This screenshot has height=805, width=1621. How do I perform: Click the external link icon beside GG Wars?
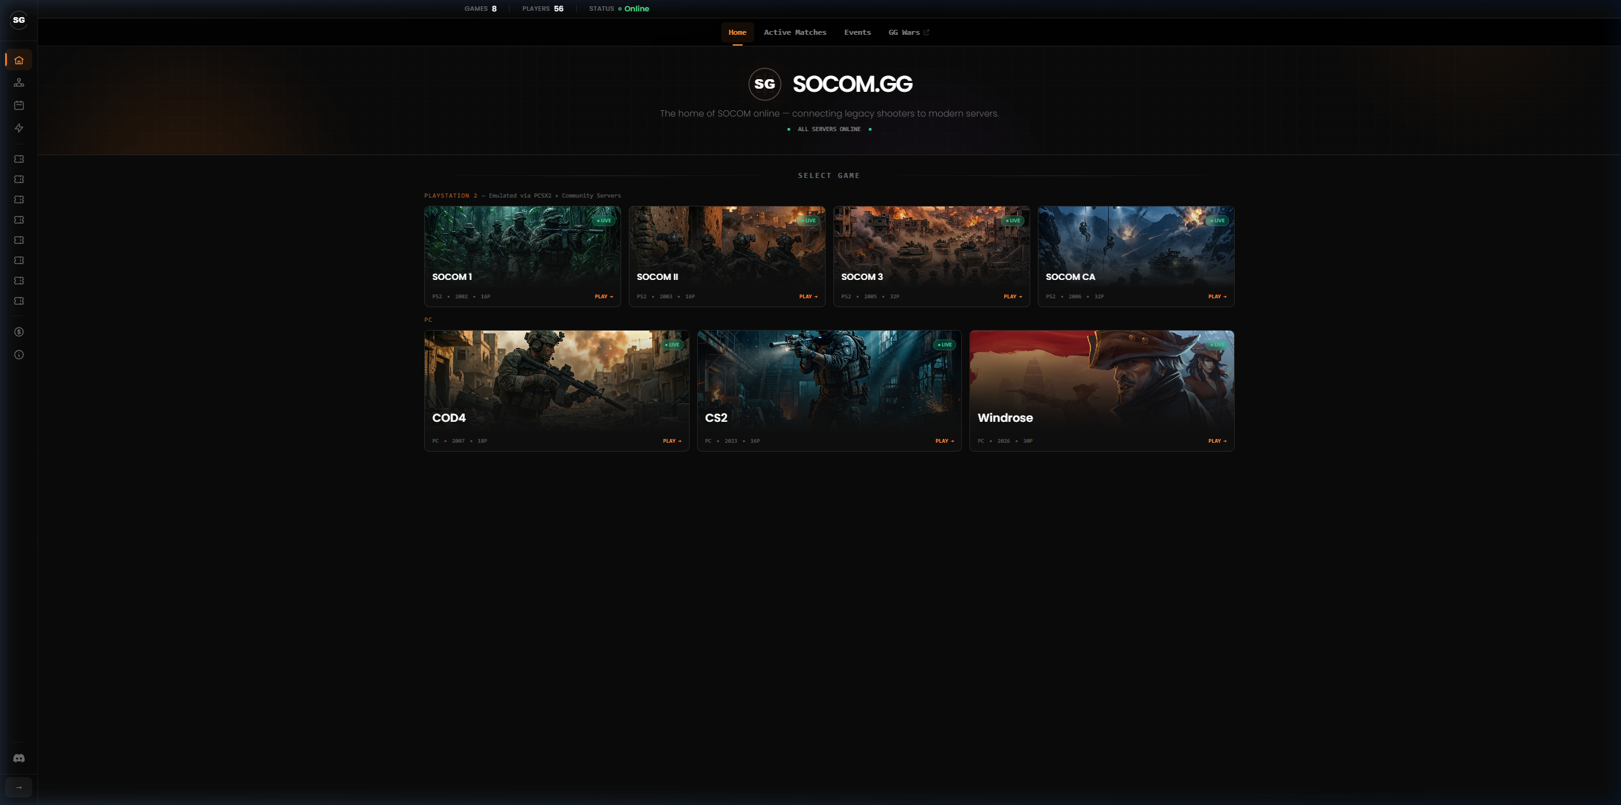coord(926,32)
